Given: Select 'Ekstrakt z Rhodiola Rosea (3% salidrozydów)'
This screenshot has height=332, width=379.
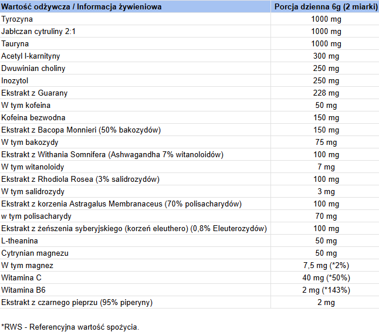Looking at the screenshot, I should [80, 179].
